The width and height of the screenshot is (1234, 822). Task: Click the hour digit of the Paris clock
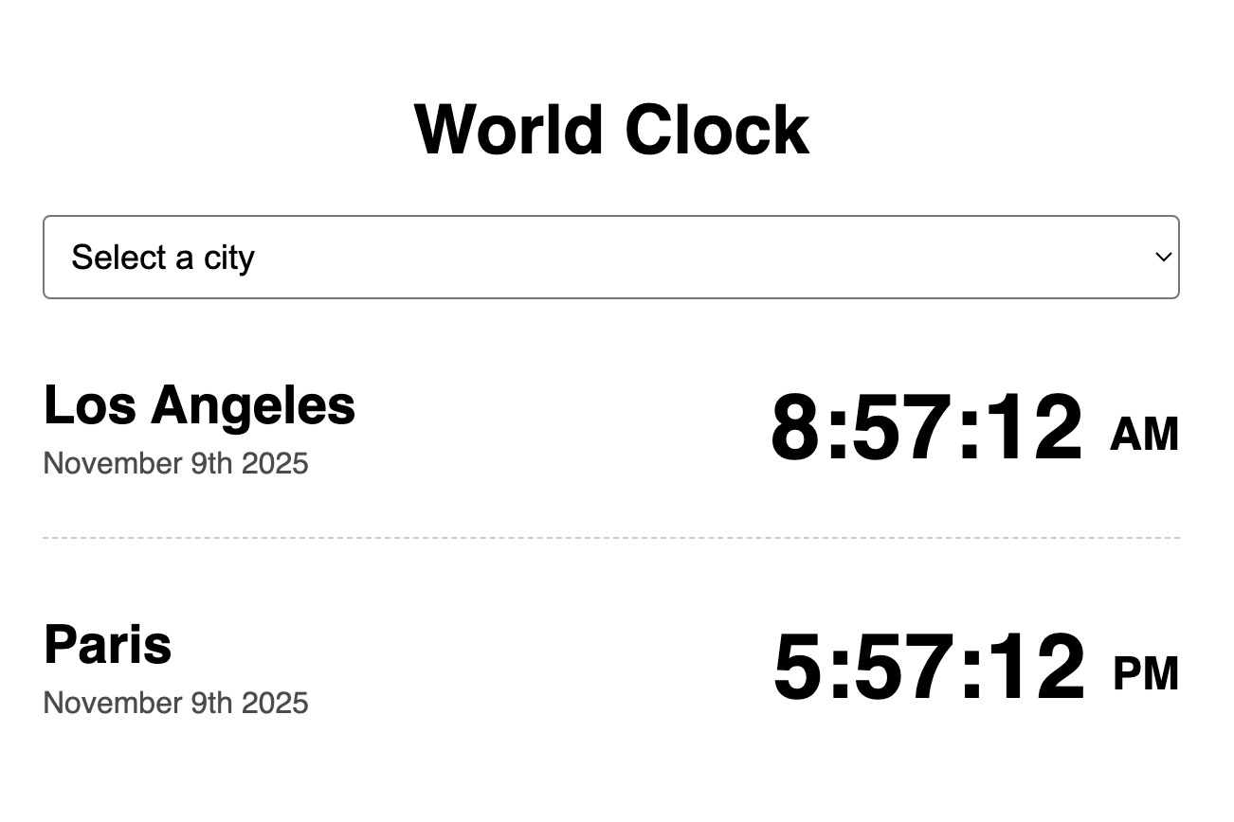(799, 669)
